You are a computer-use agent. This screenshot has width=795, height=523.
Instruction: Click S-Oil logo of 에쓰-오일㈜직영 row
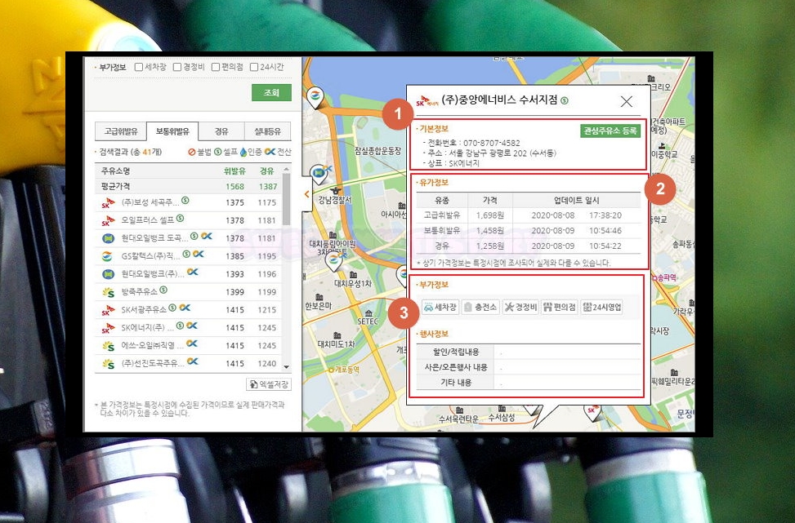point(108,346)
